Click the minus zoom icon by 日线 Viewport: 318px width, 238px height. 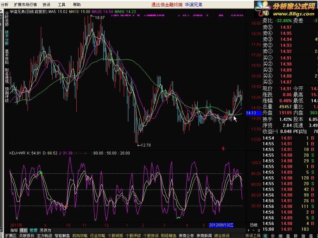(253, 230)
